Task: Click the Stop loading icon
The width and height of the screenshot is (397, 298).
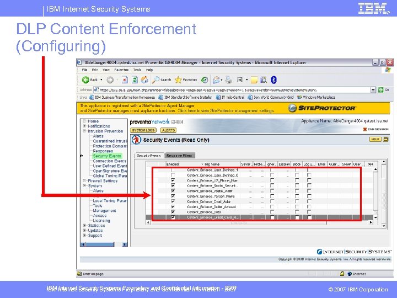Action: point(125,80)
